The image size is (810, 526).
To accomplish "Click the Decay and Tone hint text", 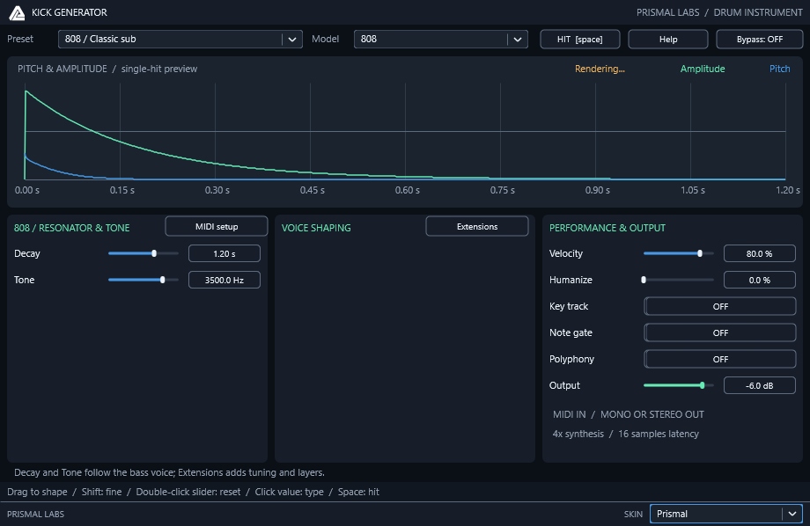I will (169, 473).
